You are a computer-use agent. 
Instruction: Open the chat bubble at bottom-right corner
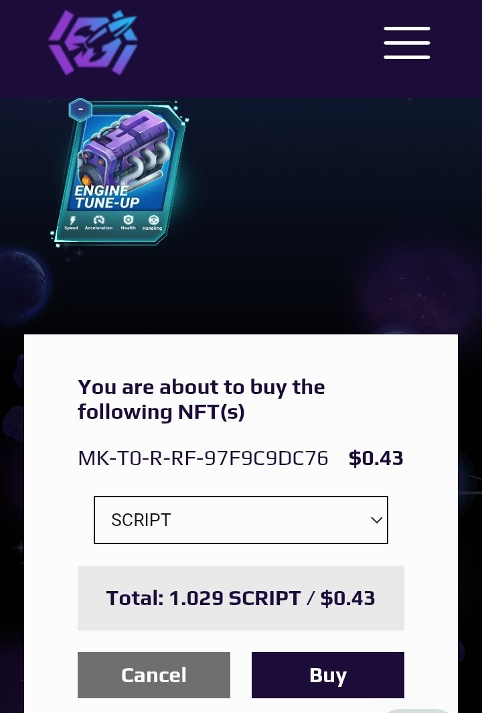418,710
